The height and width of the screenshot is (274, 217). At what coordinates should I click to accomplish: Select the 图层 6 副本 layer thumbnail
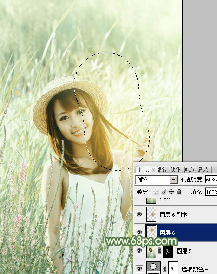(151, 214)
